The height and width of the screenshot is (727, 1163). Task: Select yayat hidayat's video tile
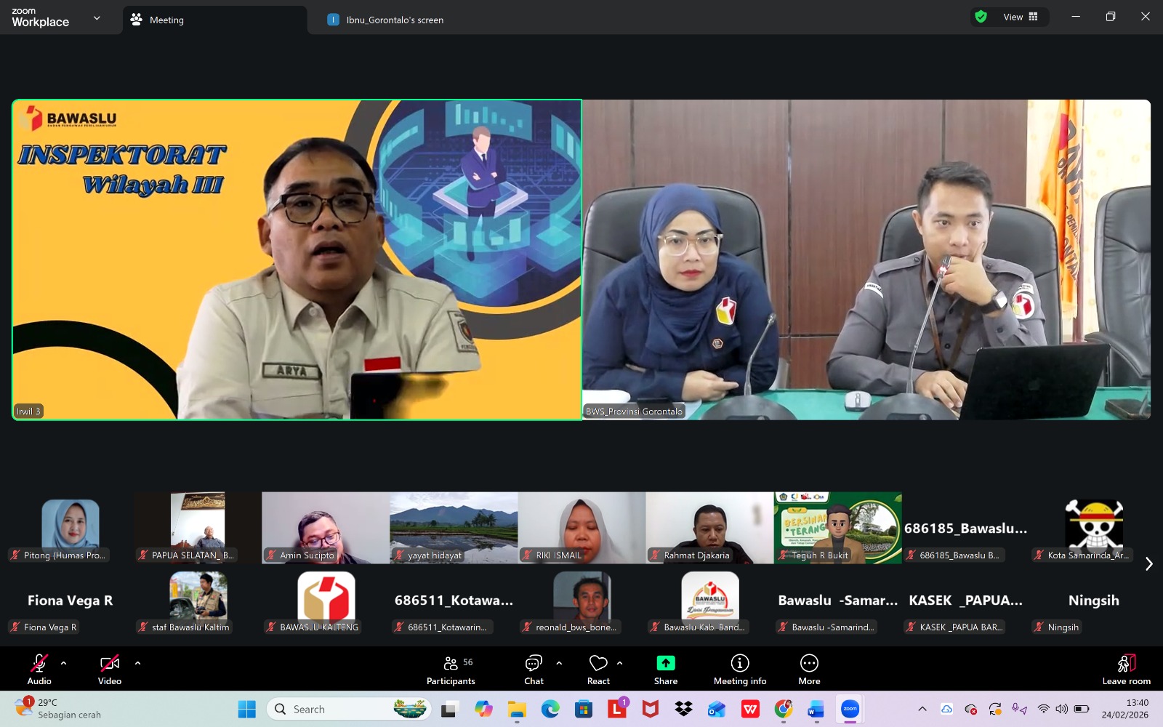click(x=454, y=528)
